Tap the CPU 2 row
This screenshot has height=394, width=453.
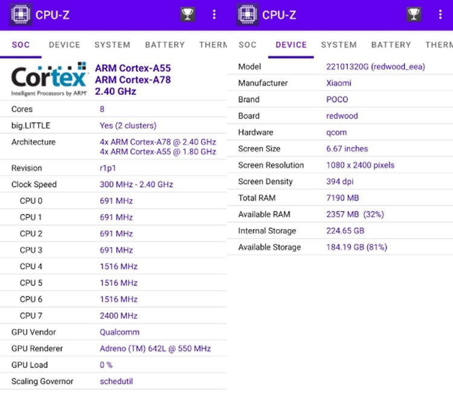[114, 234]
